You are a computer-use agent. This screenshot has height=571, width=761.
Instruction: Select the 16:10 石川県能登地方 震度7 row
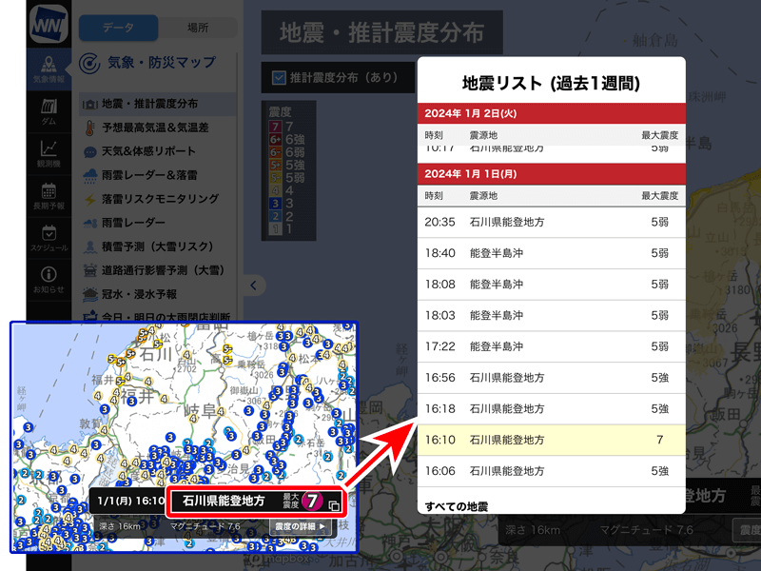coord(551,440)
